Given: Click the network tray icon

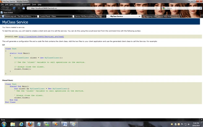Looking at the screenshot, I should point(185,124).
